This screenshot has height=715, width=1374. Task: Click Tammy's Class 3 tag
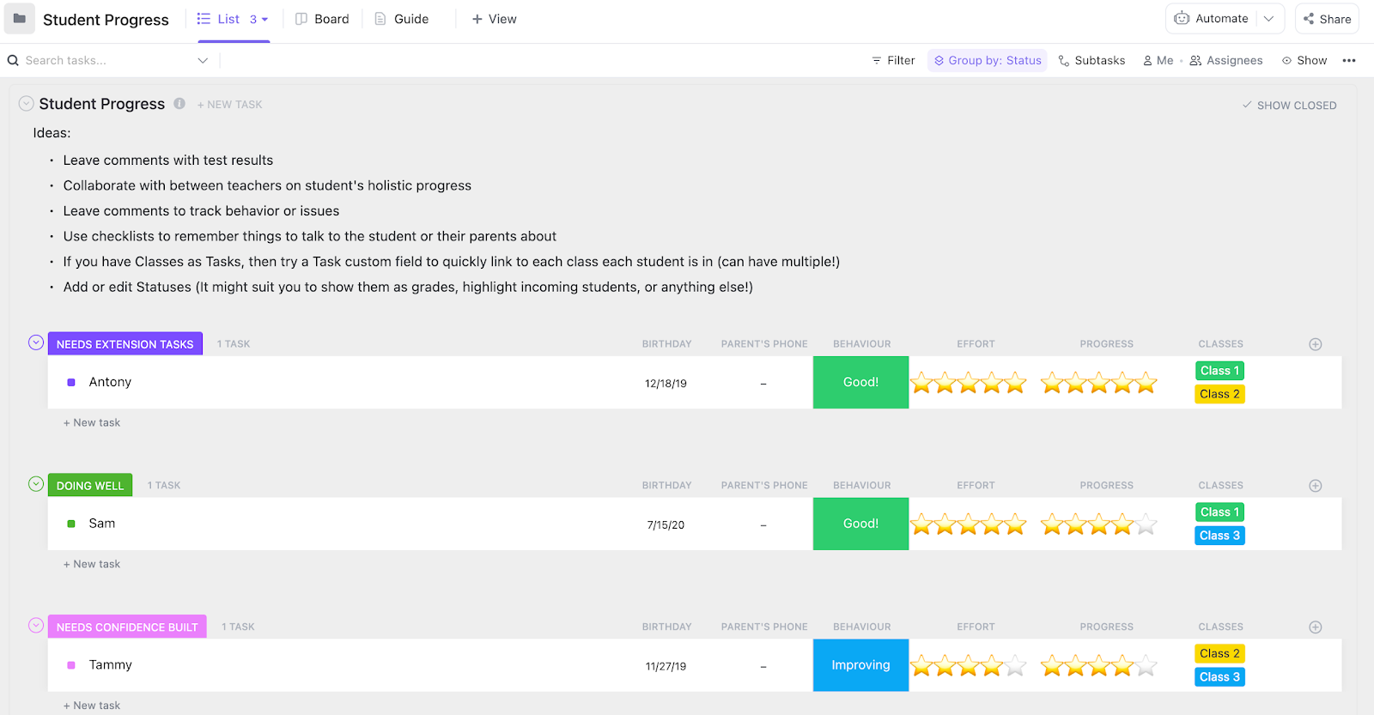point(1220,677)
